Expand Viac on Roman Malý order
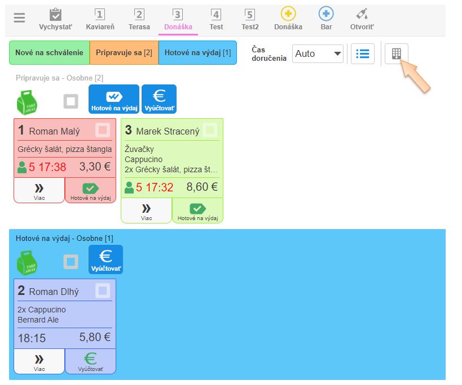 click(x=39, y=190)
